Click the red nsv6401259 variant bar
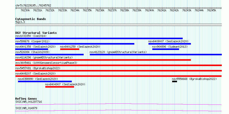 70,49
